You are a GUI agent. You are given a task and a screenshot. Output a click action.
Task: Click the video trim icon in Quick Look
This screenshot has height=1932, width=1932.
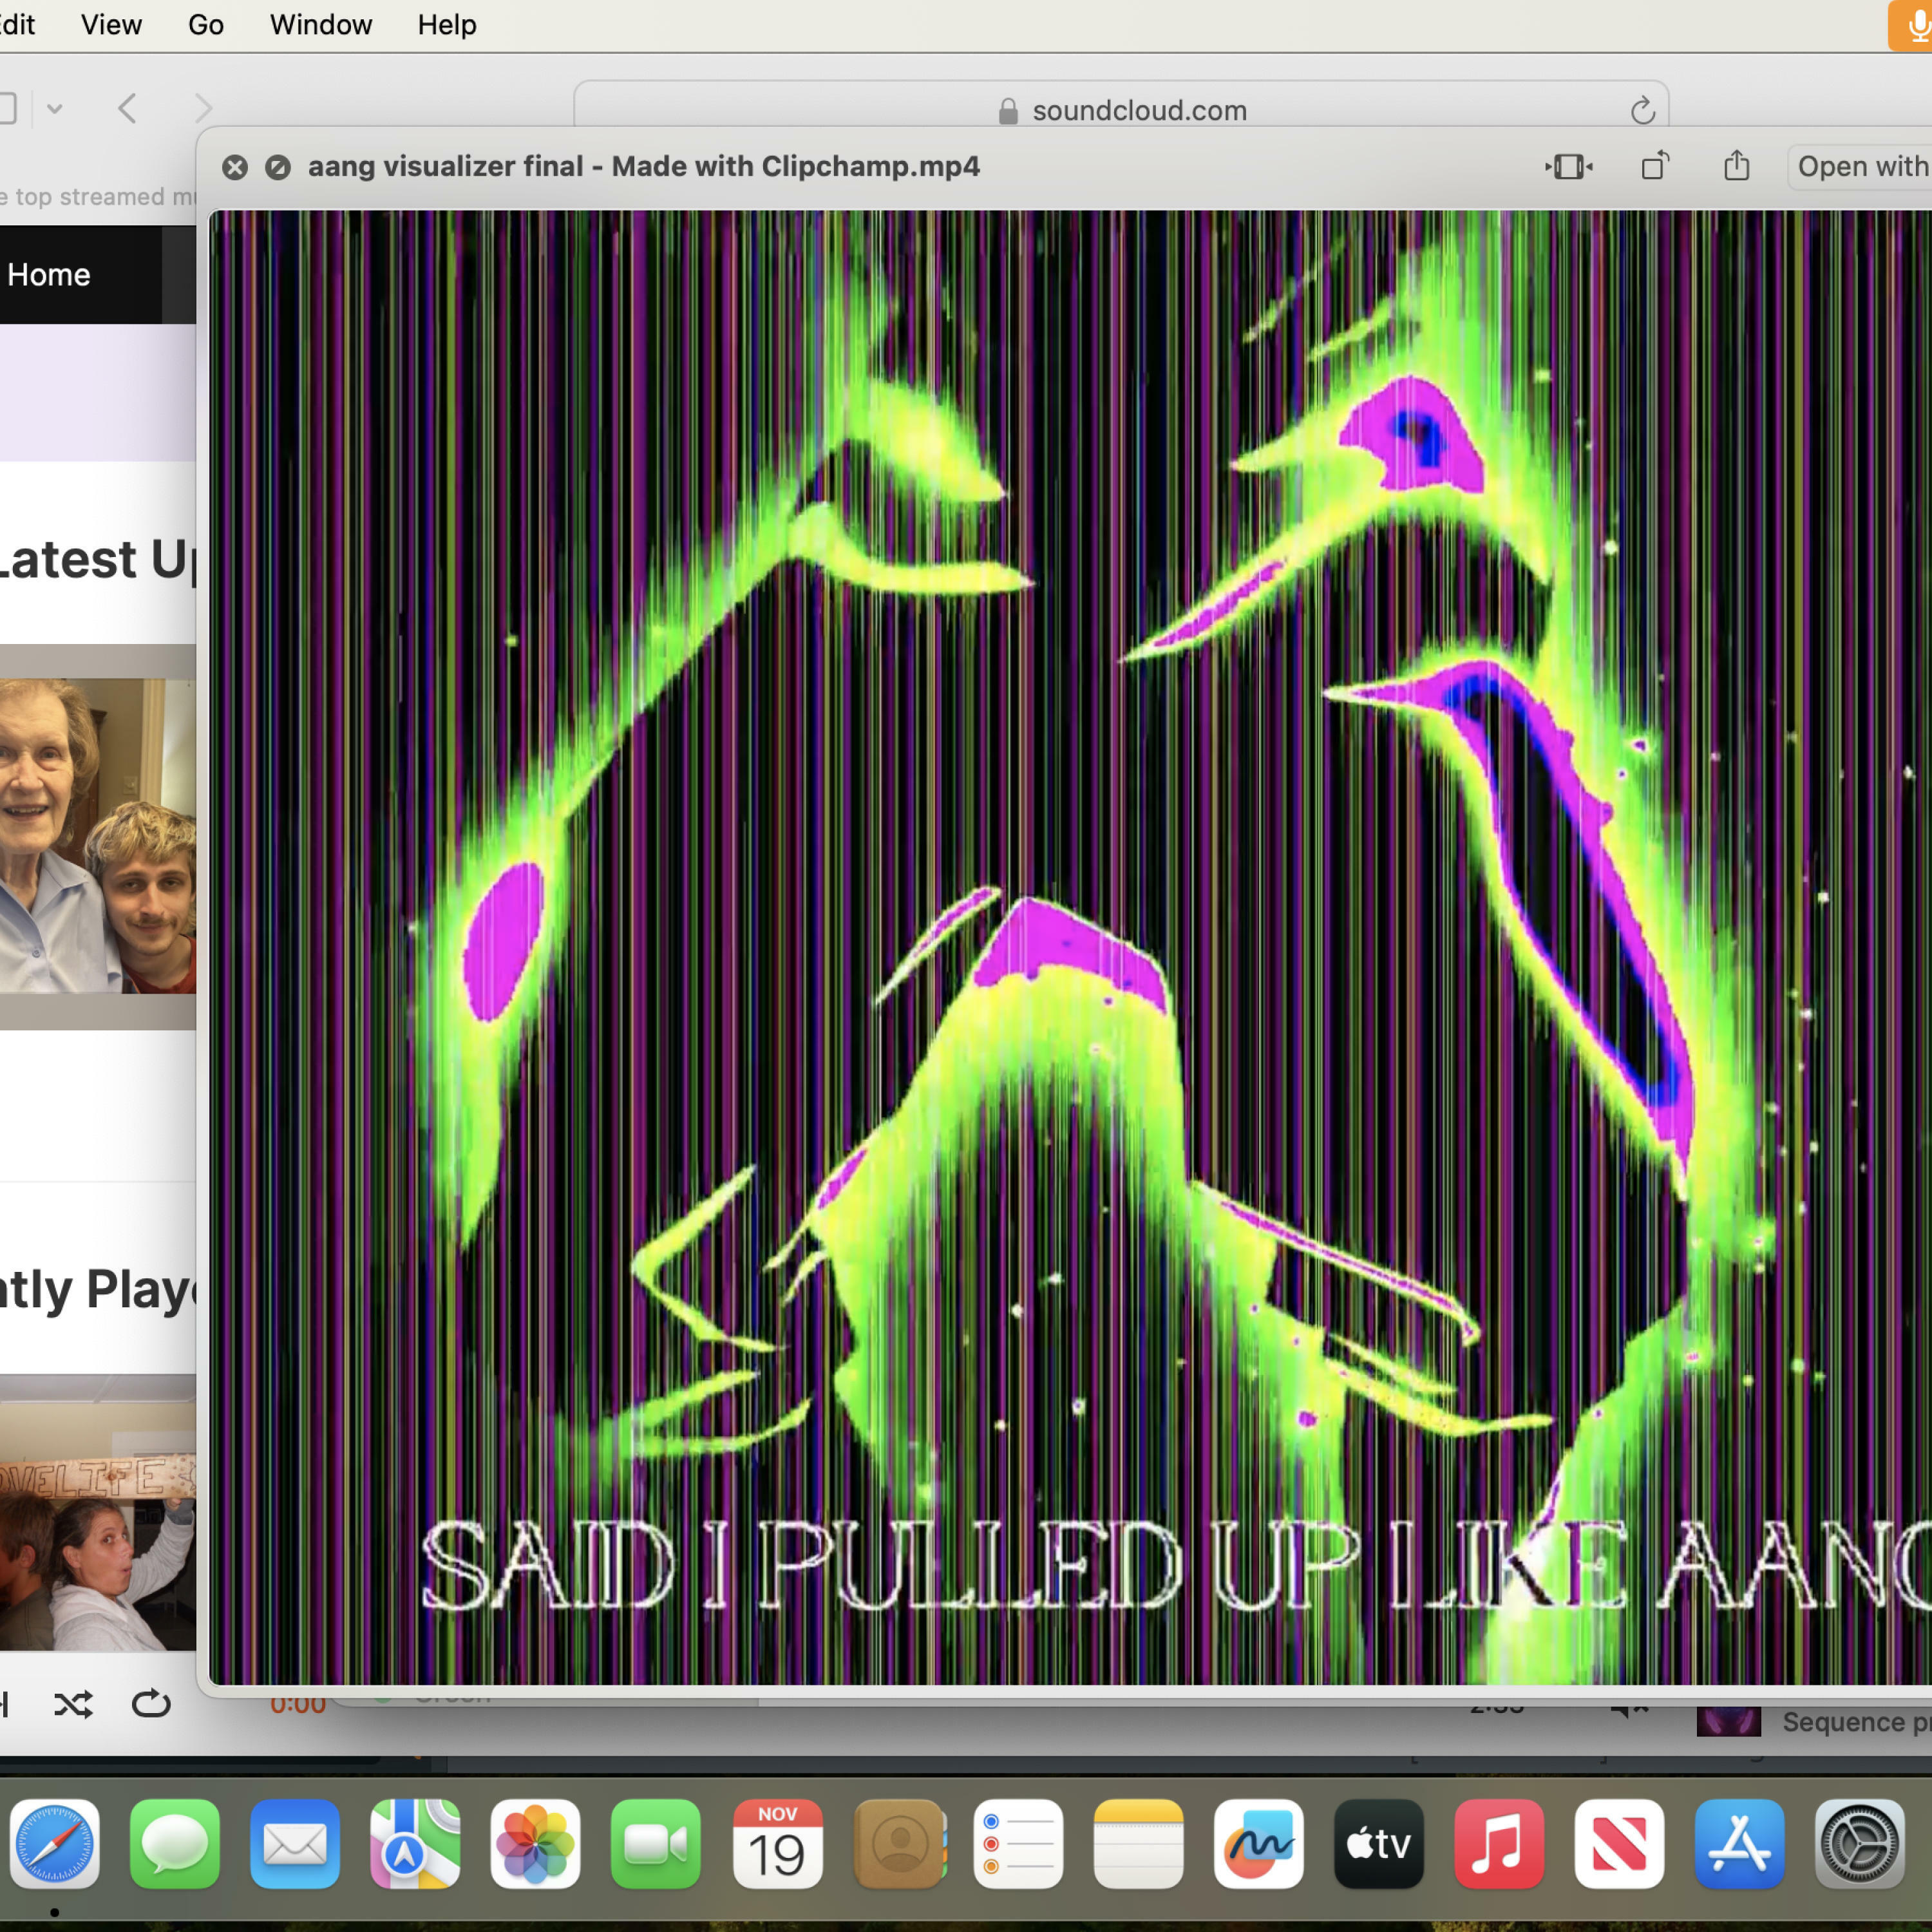click(1568, 166)
